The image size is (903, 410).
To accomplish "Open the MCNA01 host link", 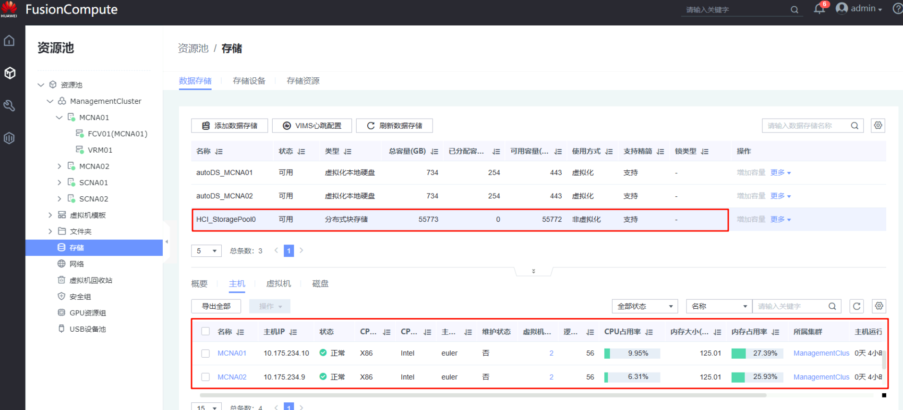I will pos(232,353).
